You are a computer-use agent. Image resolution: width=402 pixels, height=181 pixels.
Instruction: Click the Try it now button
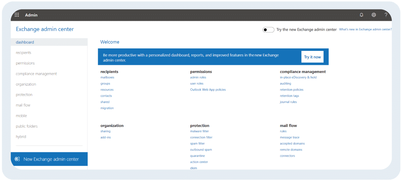312,57
